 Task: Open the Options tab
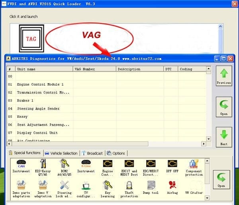[116, 153]
